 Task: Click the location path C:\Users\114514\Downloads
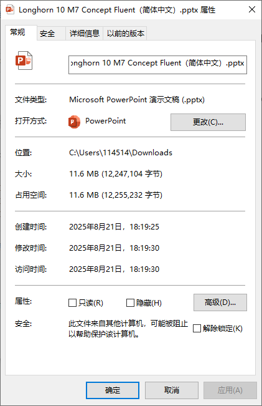point(121,153)
